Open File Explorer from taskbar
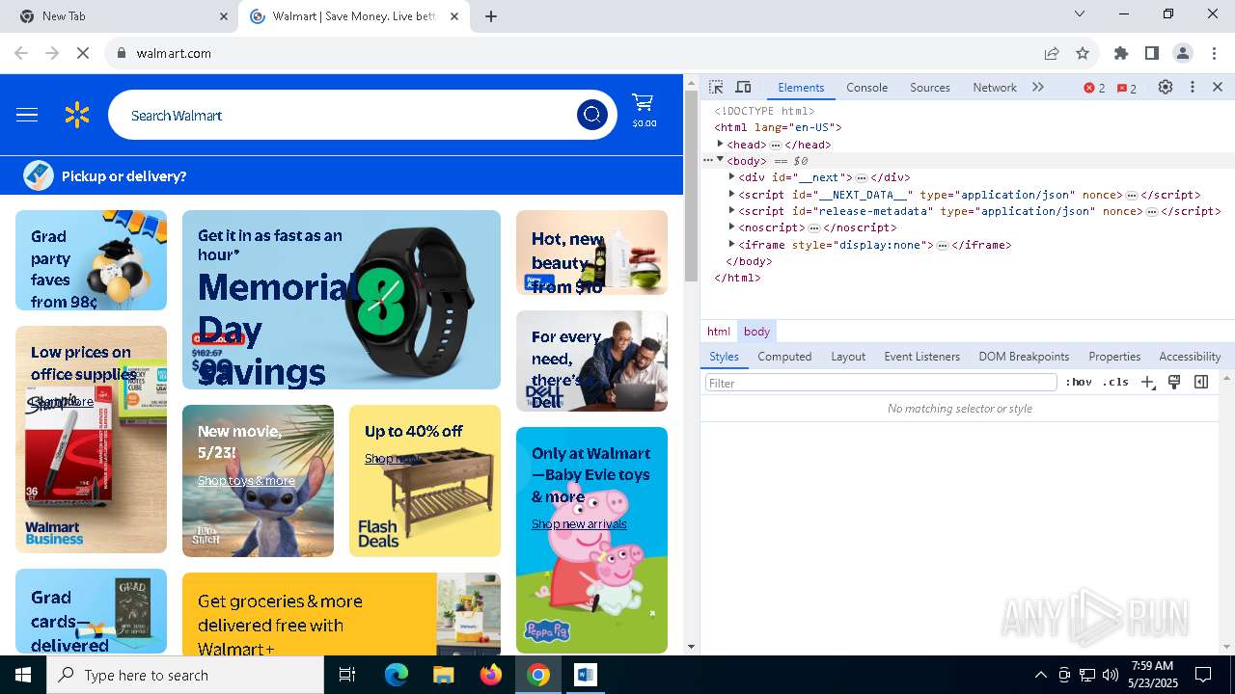 coord(443,675)
